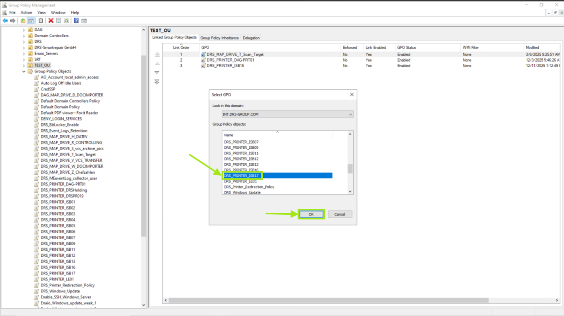The image size is (564, 316).
Task: Expand the DRS-Smartrepair GmbH node
Action: [24, 47]
